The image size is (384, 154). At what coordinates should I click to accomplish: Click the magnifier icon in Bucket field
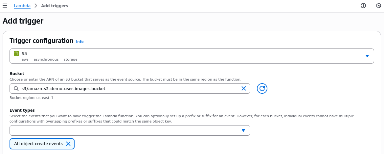click(x=16, y=88)
